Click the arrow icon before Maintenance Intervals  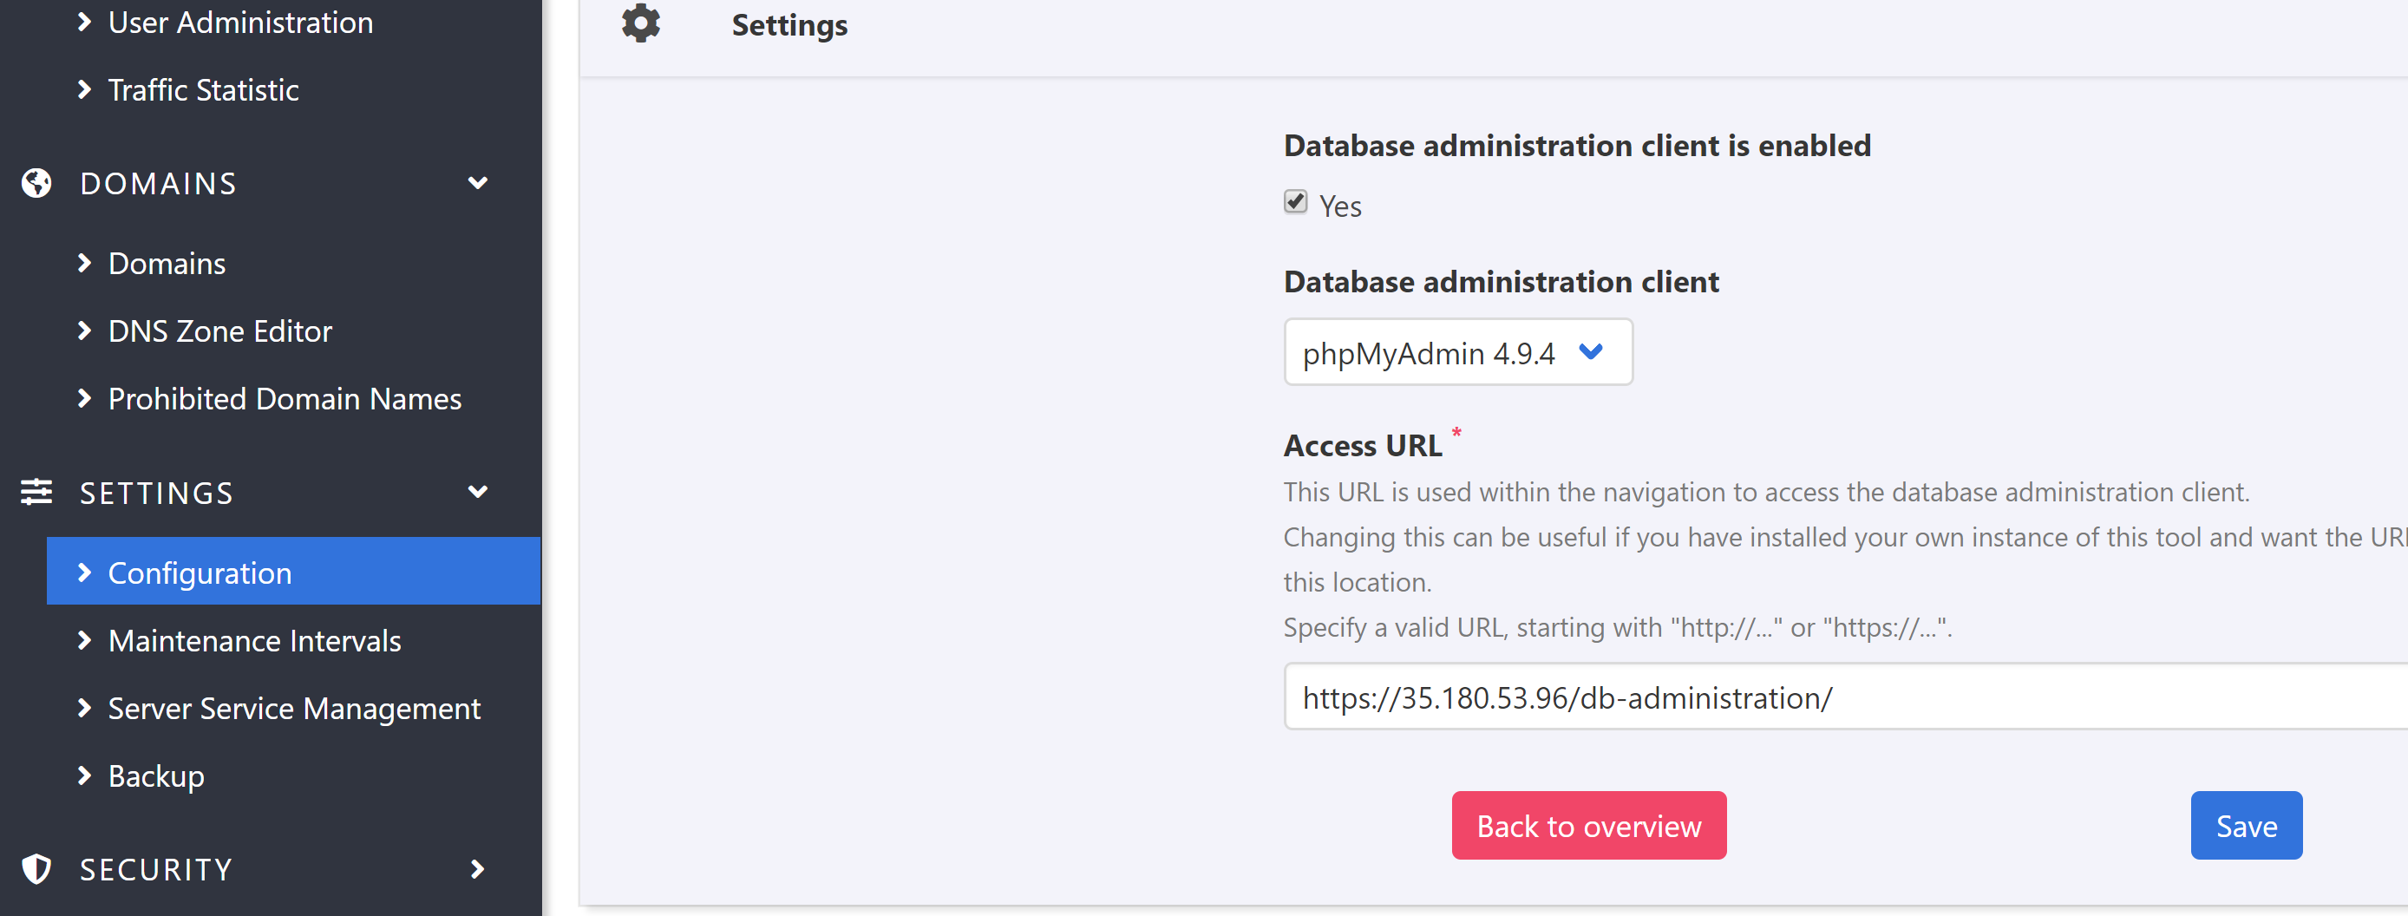tap(84, 640)
